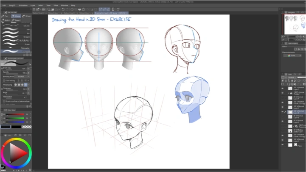306x172 pixels.
Task: Toggle visibility eye of Paper layer
Action: point(282,145)
